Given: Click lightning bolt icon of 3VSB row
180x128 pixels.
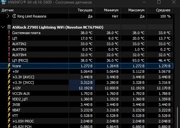Looking at the screenshot, I should (x=9, y=104).
